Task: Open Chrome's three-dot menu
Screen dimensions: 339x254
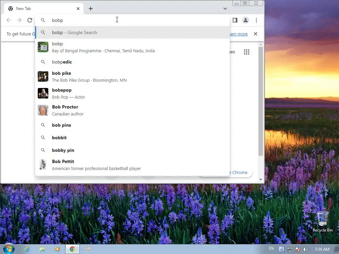Action: point(257,20)
